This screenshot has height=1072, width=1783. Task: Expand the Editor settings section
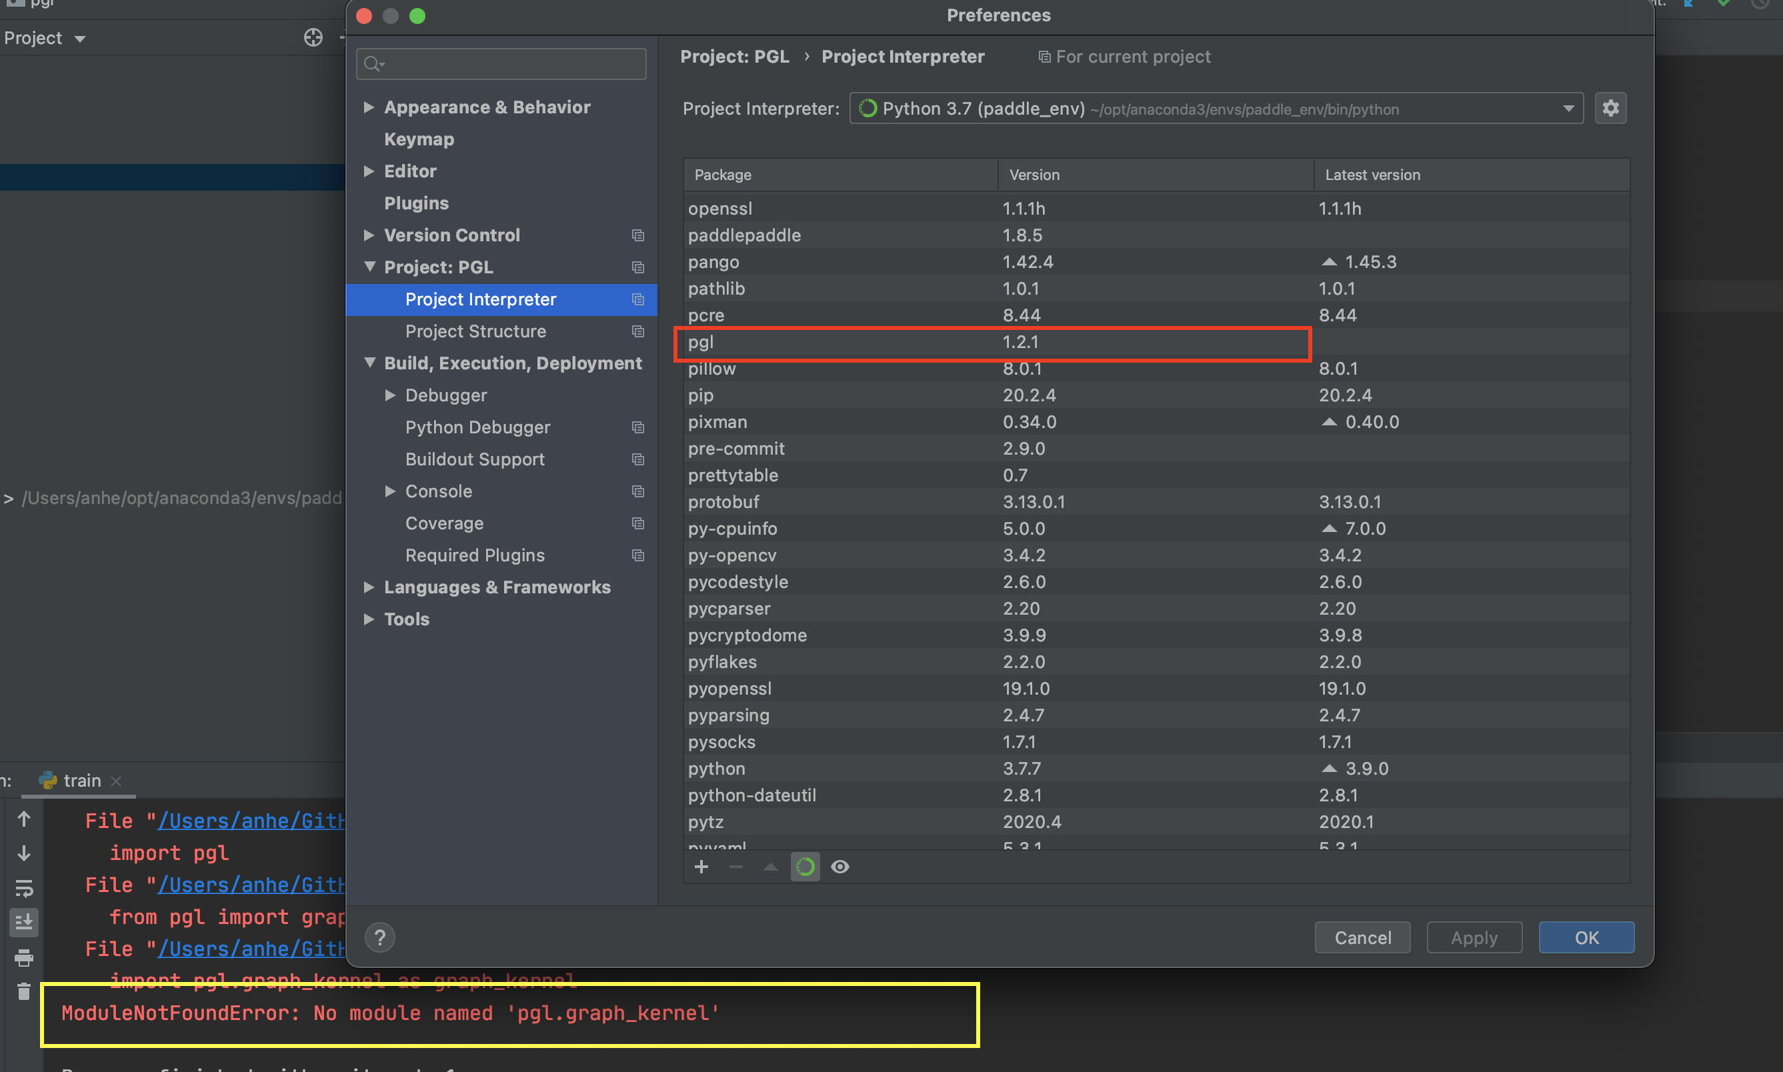[369, 171]
